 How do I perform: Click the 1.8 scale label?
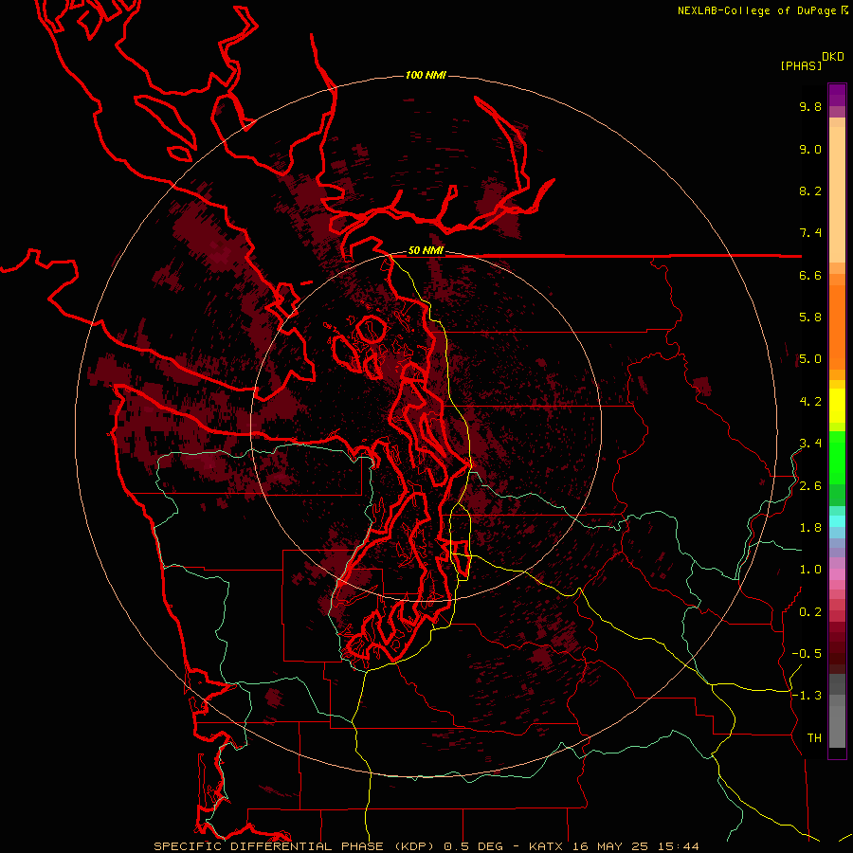pyautogui.click(x=810, y=528)
